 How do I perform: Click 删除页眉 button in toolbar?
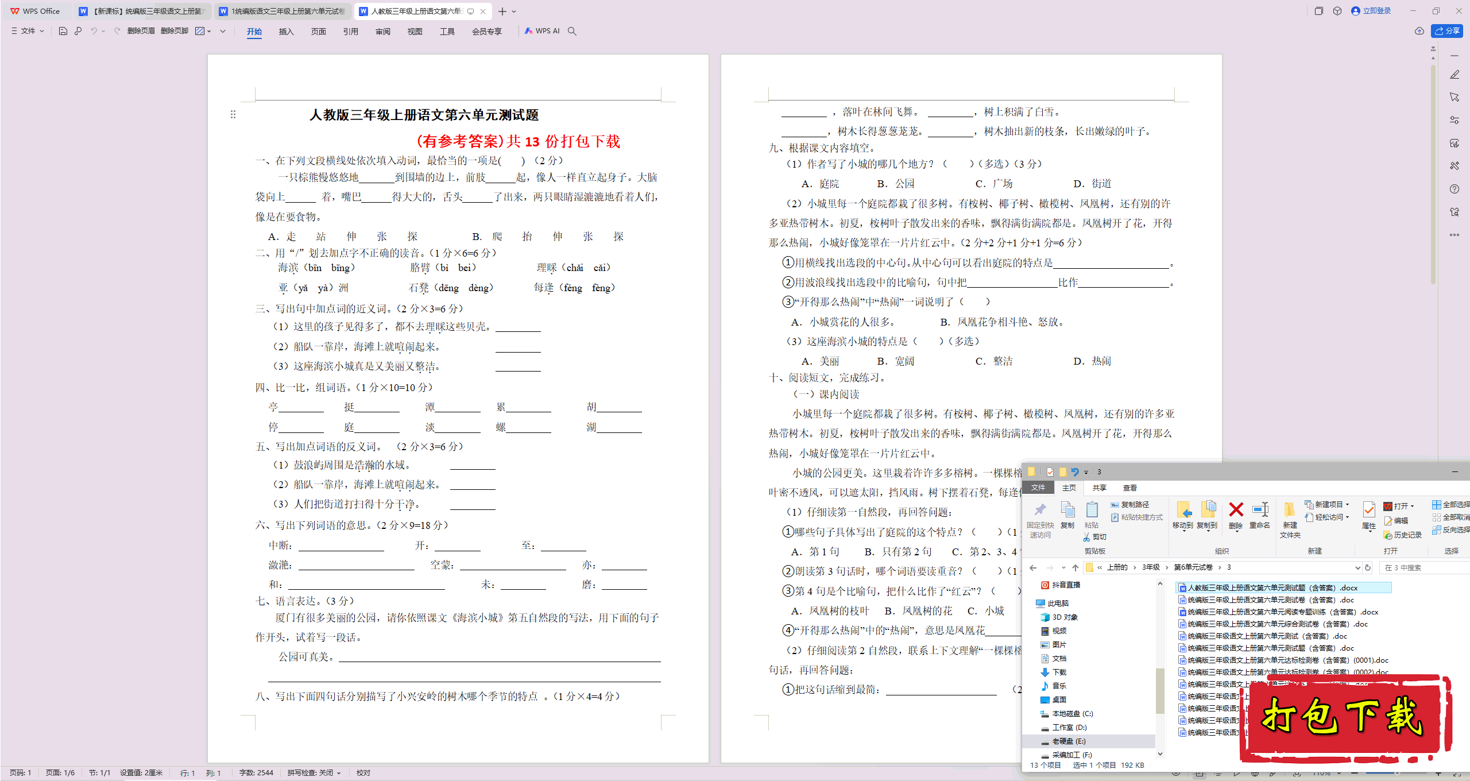click(141, 31)
